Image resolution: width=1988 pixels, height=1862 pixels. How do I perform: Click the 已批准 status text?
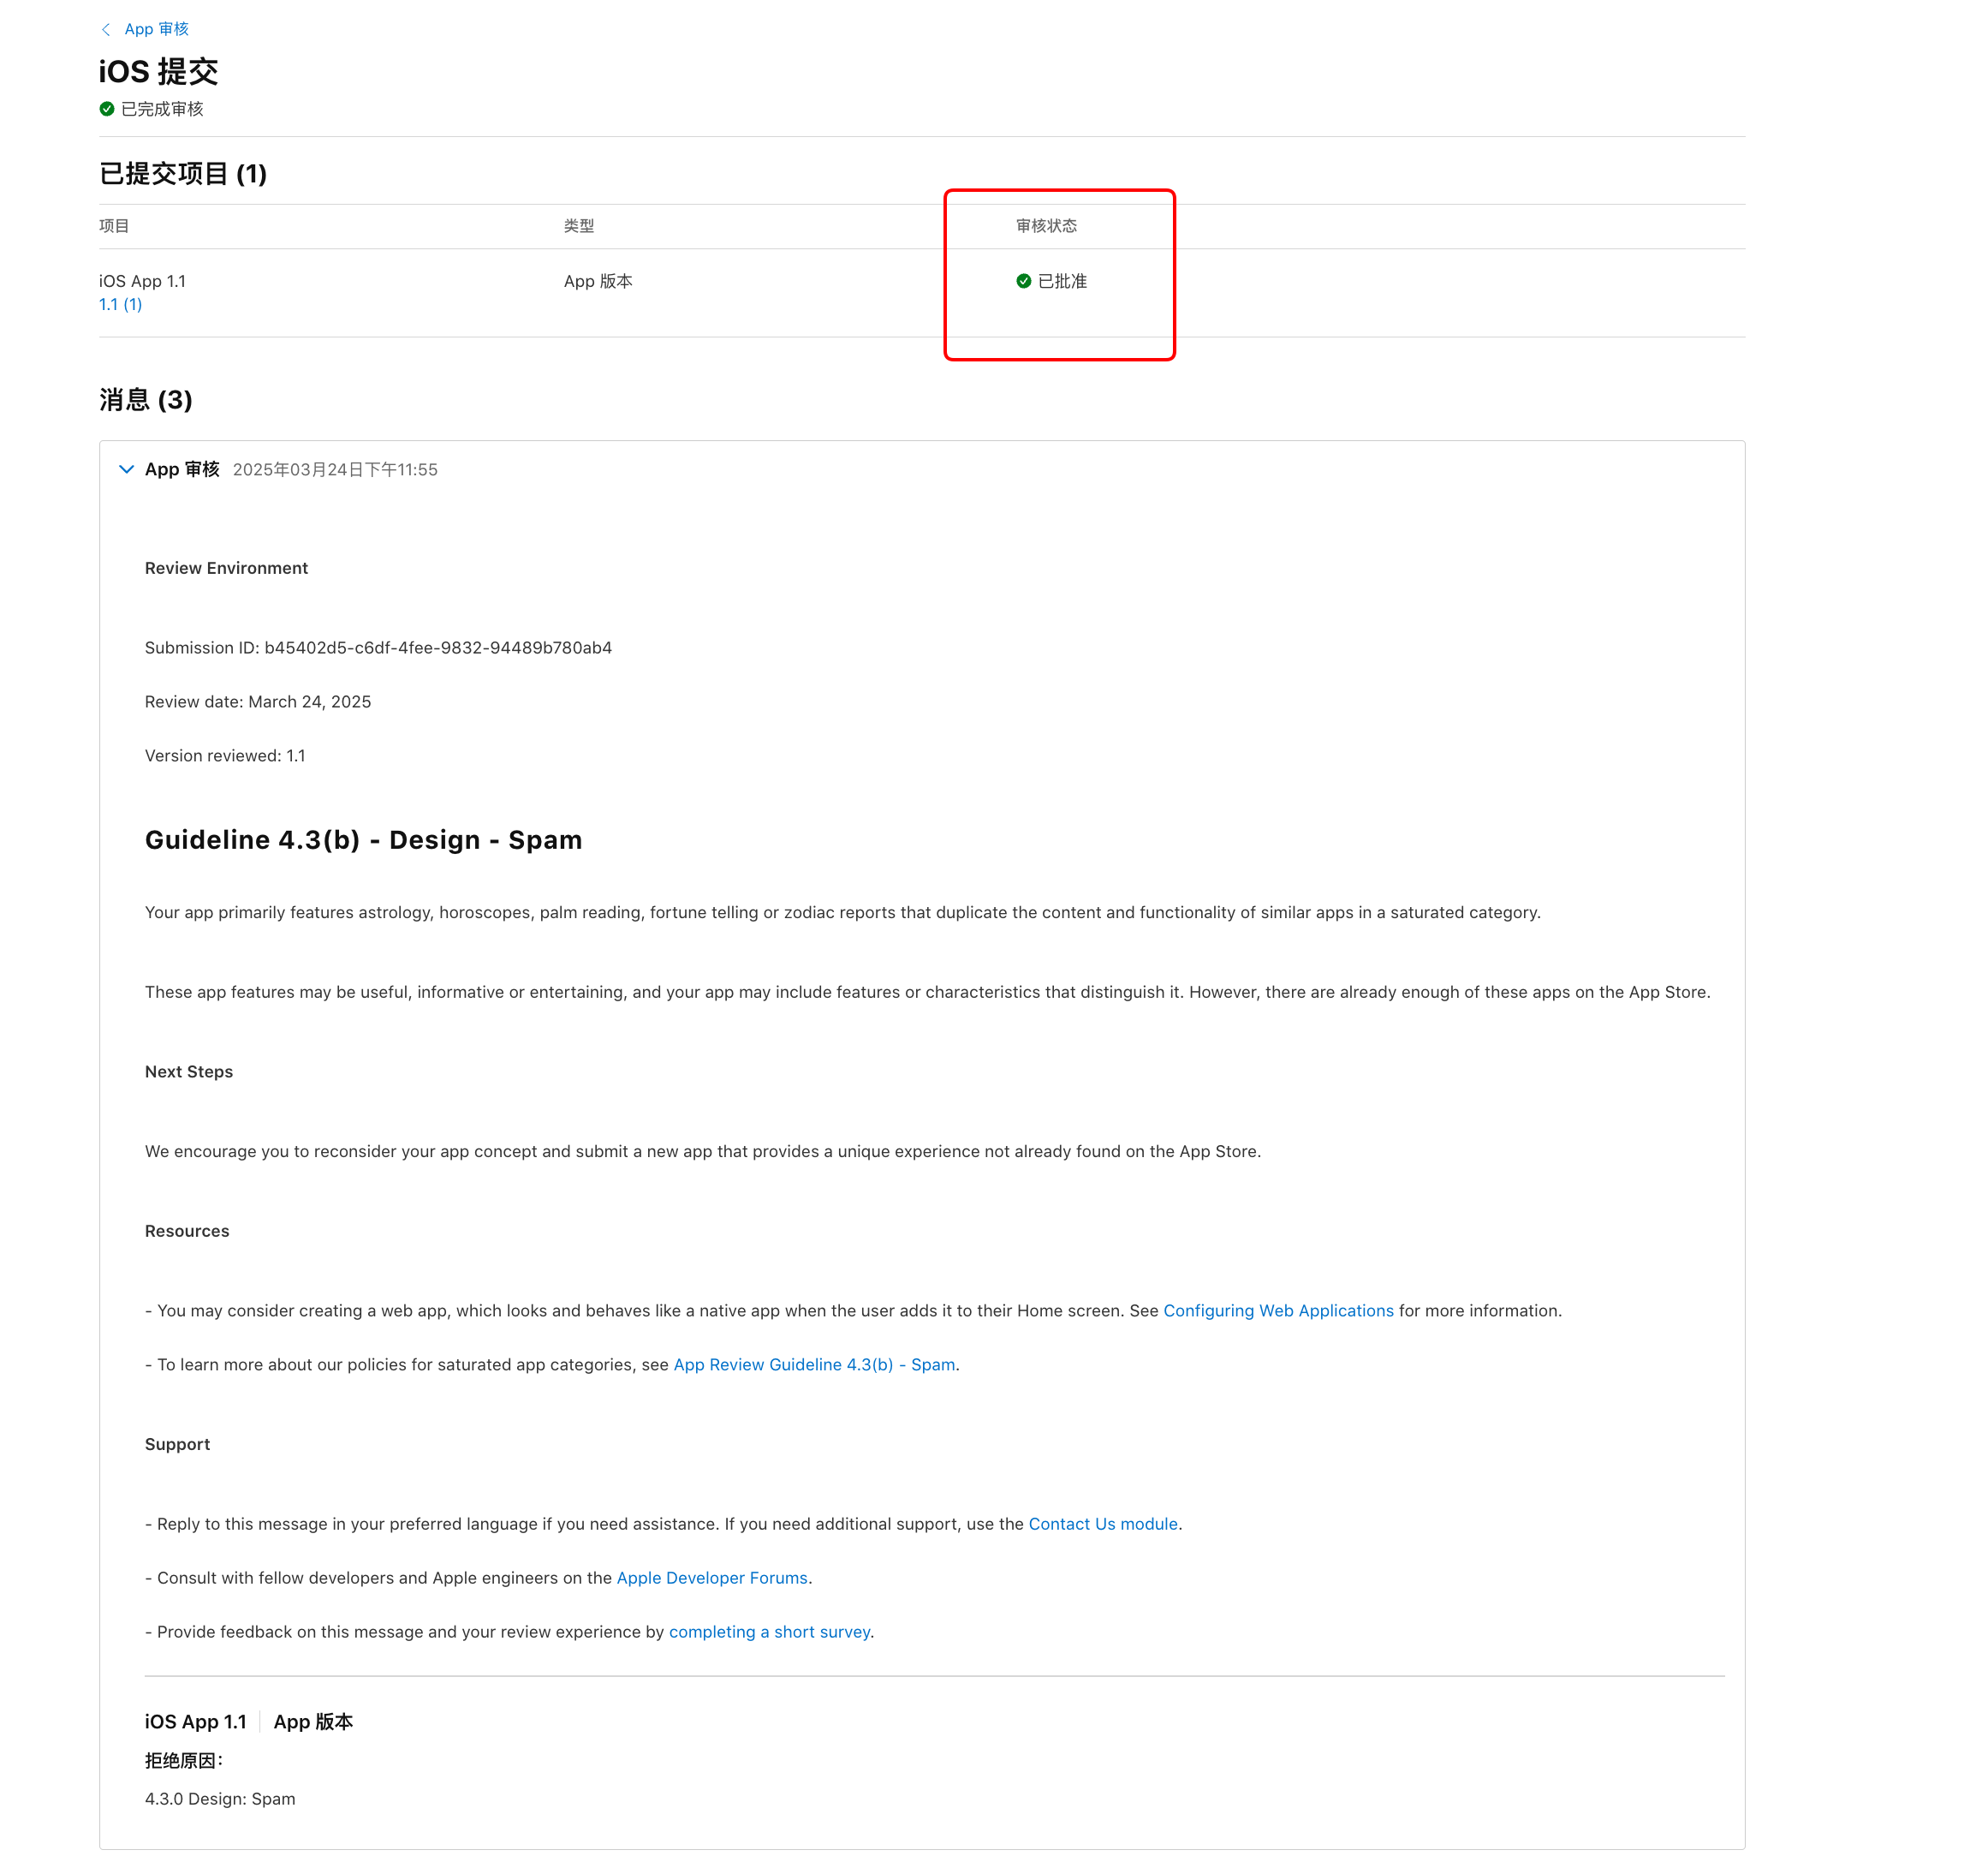(x=1062, y=281)
